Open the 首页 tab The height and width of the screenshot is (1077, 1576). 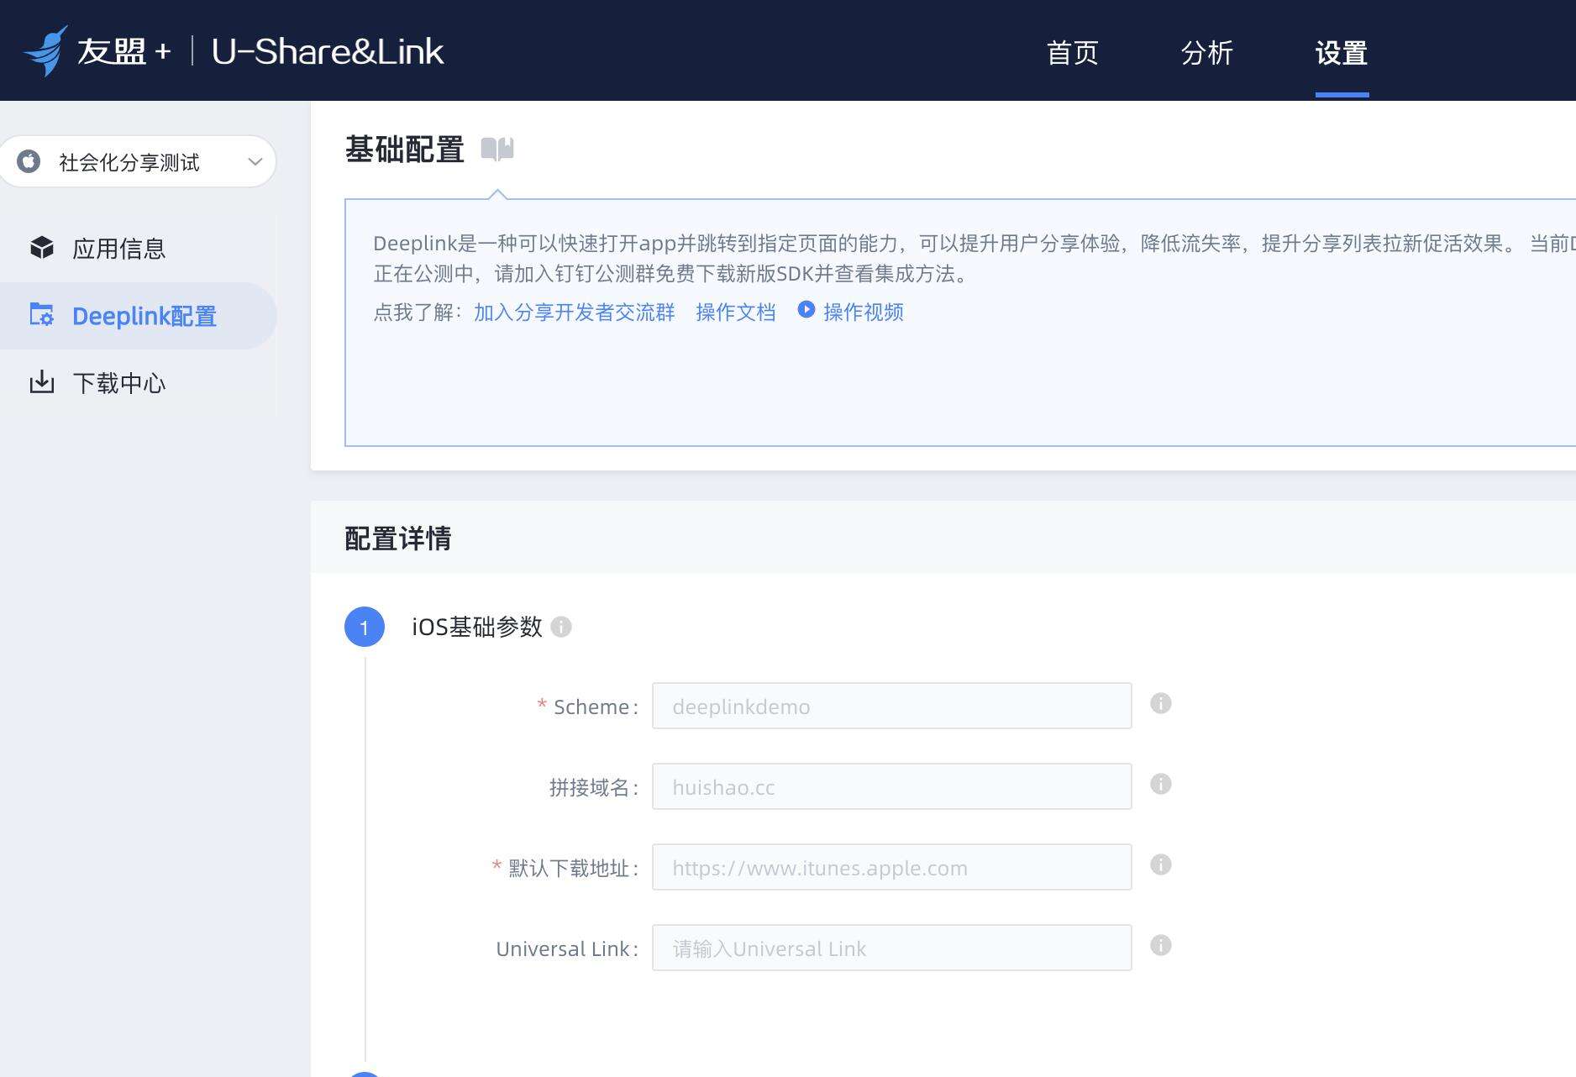click(x=1073, y=52)
